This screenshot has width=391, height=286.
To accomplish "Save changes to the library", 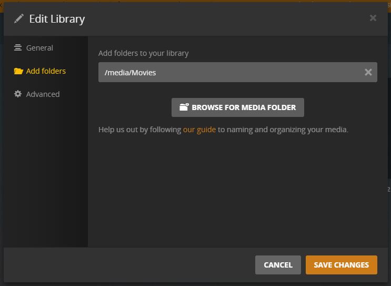I will [342, 265].
